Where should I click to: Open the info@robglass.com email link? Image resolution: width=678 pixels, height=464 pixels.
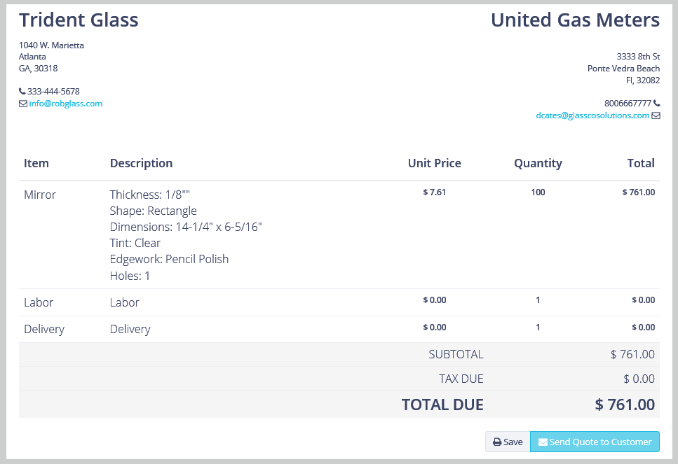click(66, 104)
